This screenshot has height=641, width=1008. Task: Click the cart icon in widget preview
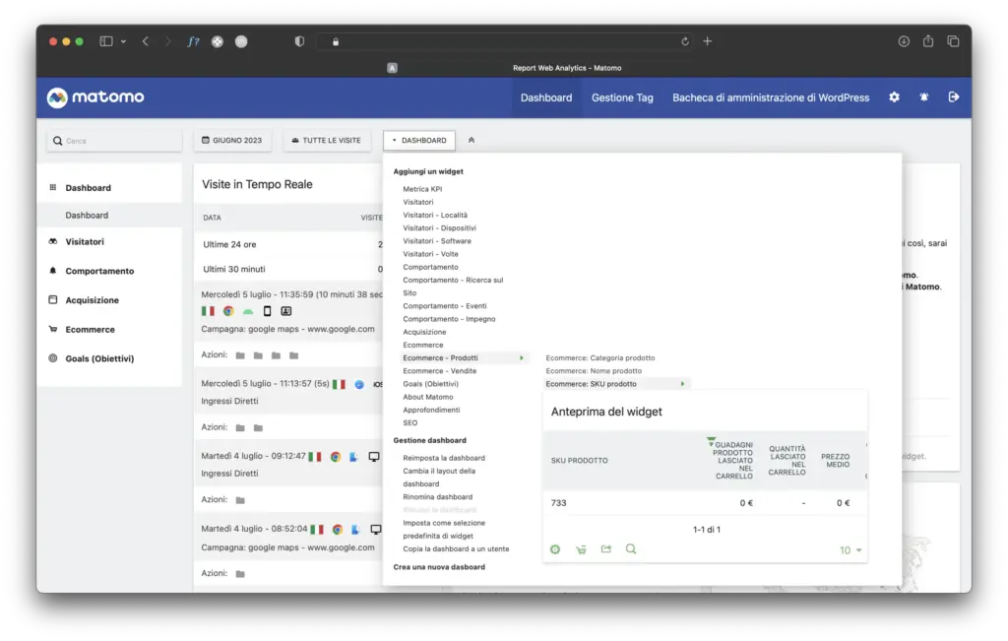581,549
